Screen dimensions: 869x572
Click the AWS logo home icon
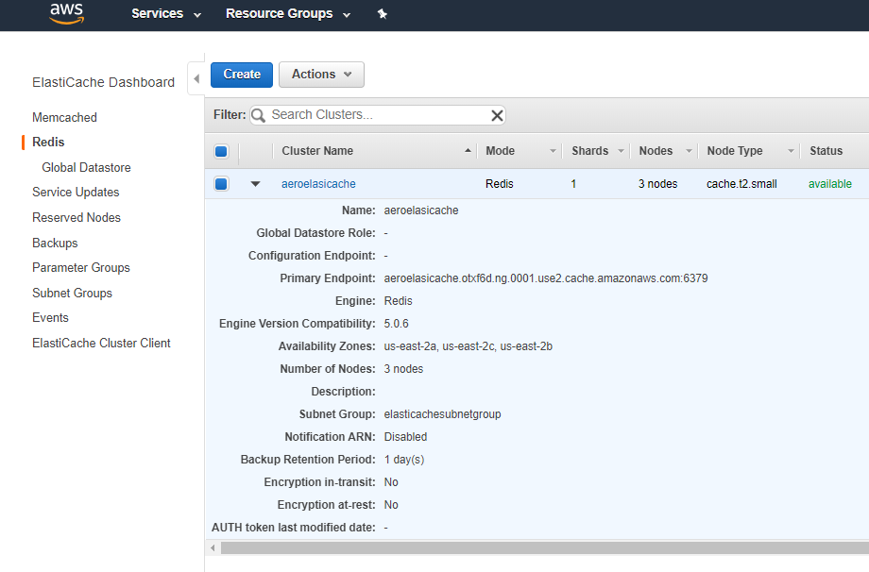click(x=66, y=13)
